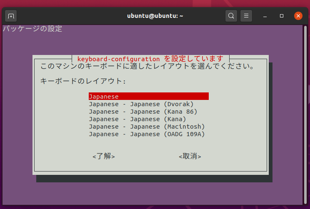Maximize the terminal window
Viewport: 310px width, 209px height.
click(x=282, y=16)
